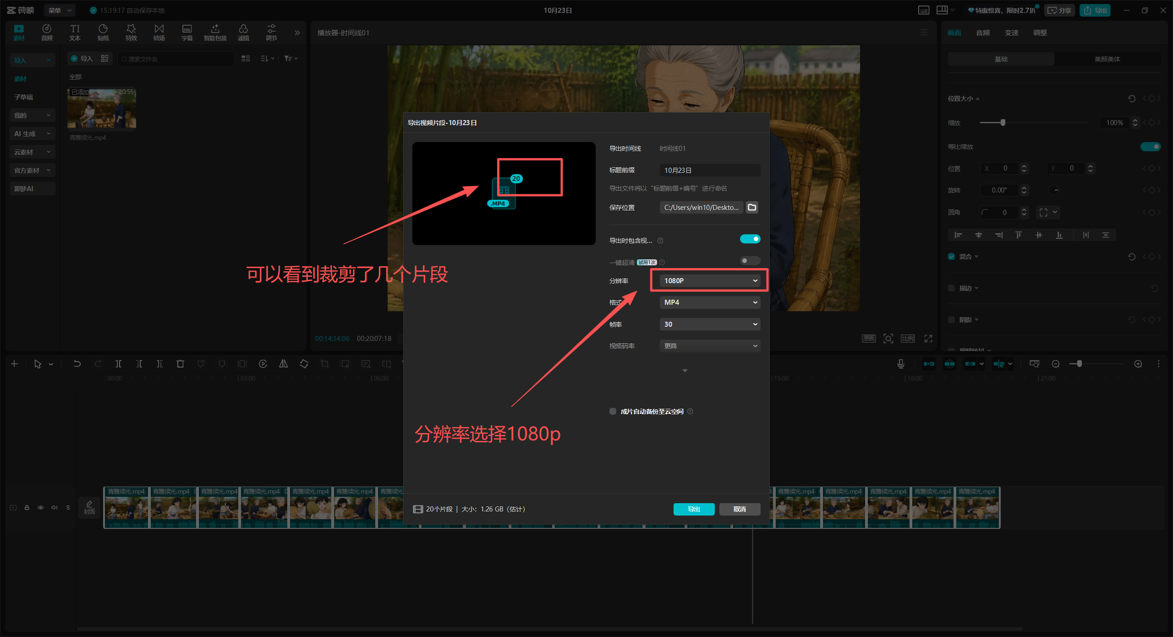Click the split clip tool icon
This screenshot has width=1173, height=637.
point(118,364)
